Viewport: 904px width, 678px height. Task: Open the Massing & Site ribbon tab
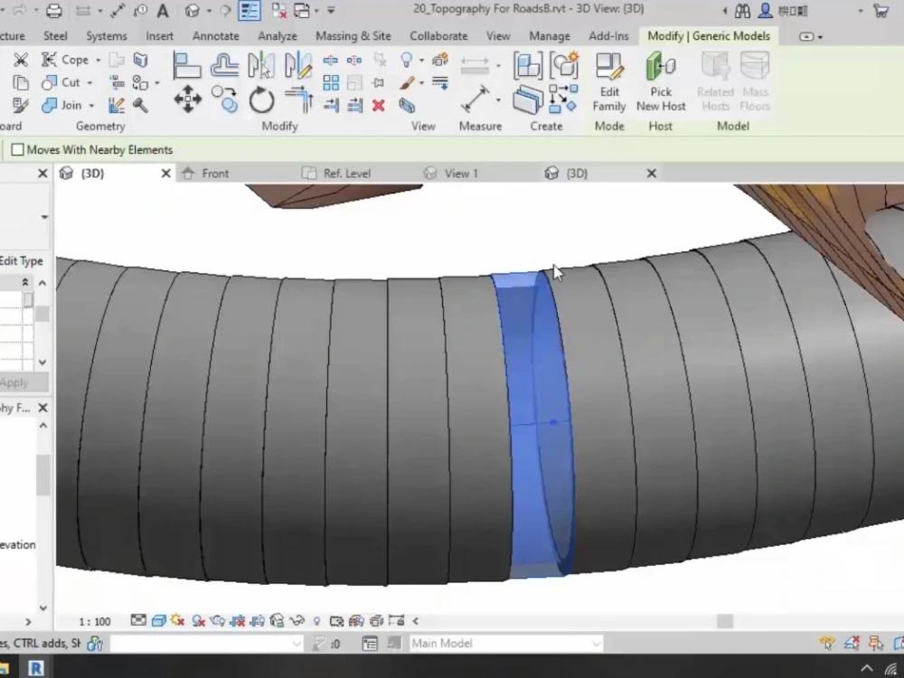tap(353, 36)
